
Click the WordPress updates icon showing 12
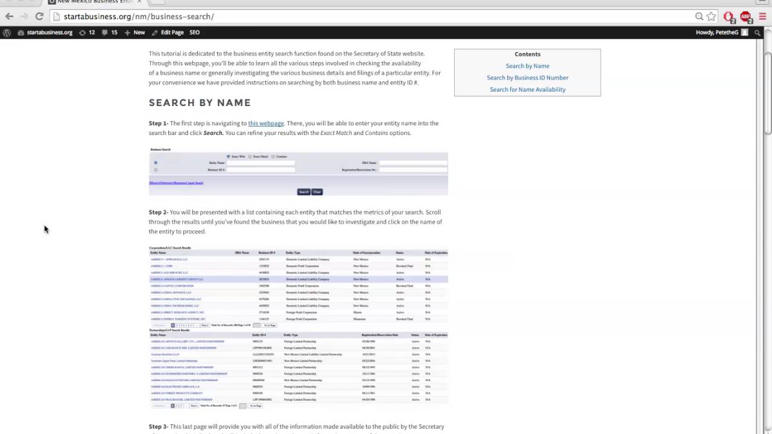point(87,33)
